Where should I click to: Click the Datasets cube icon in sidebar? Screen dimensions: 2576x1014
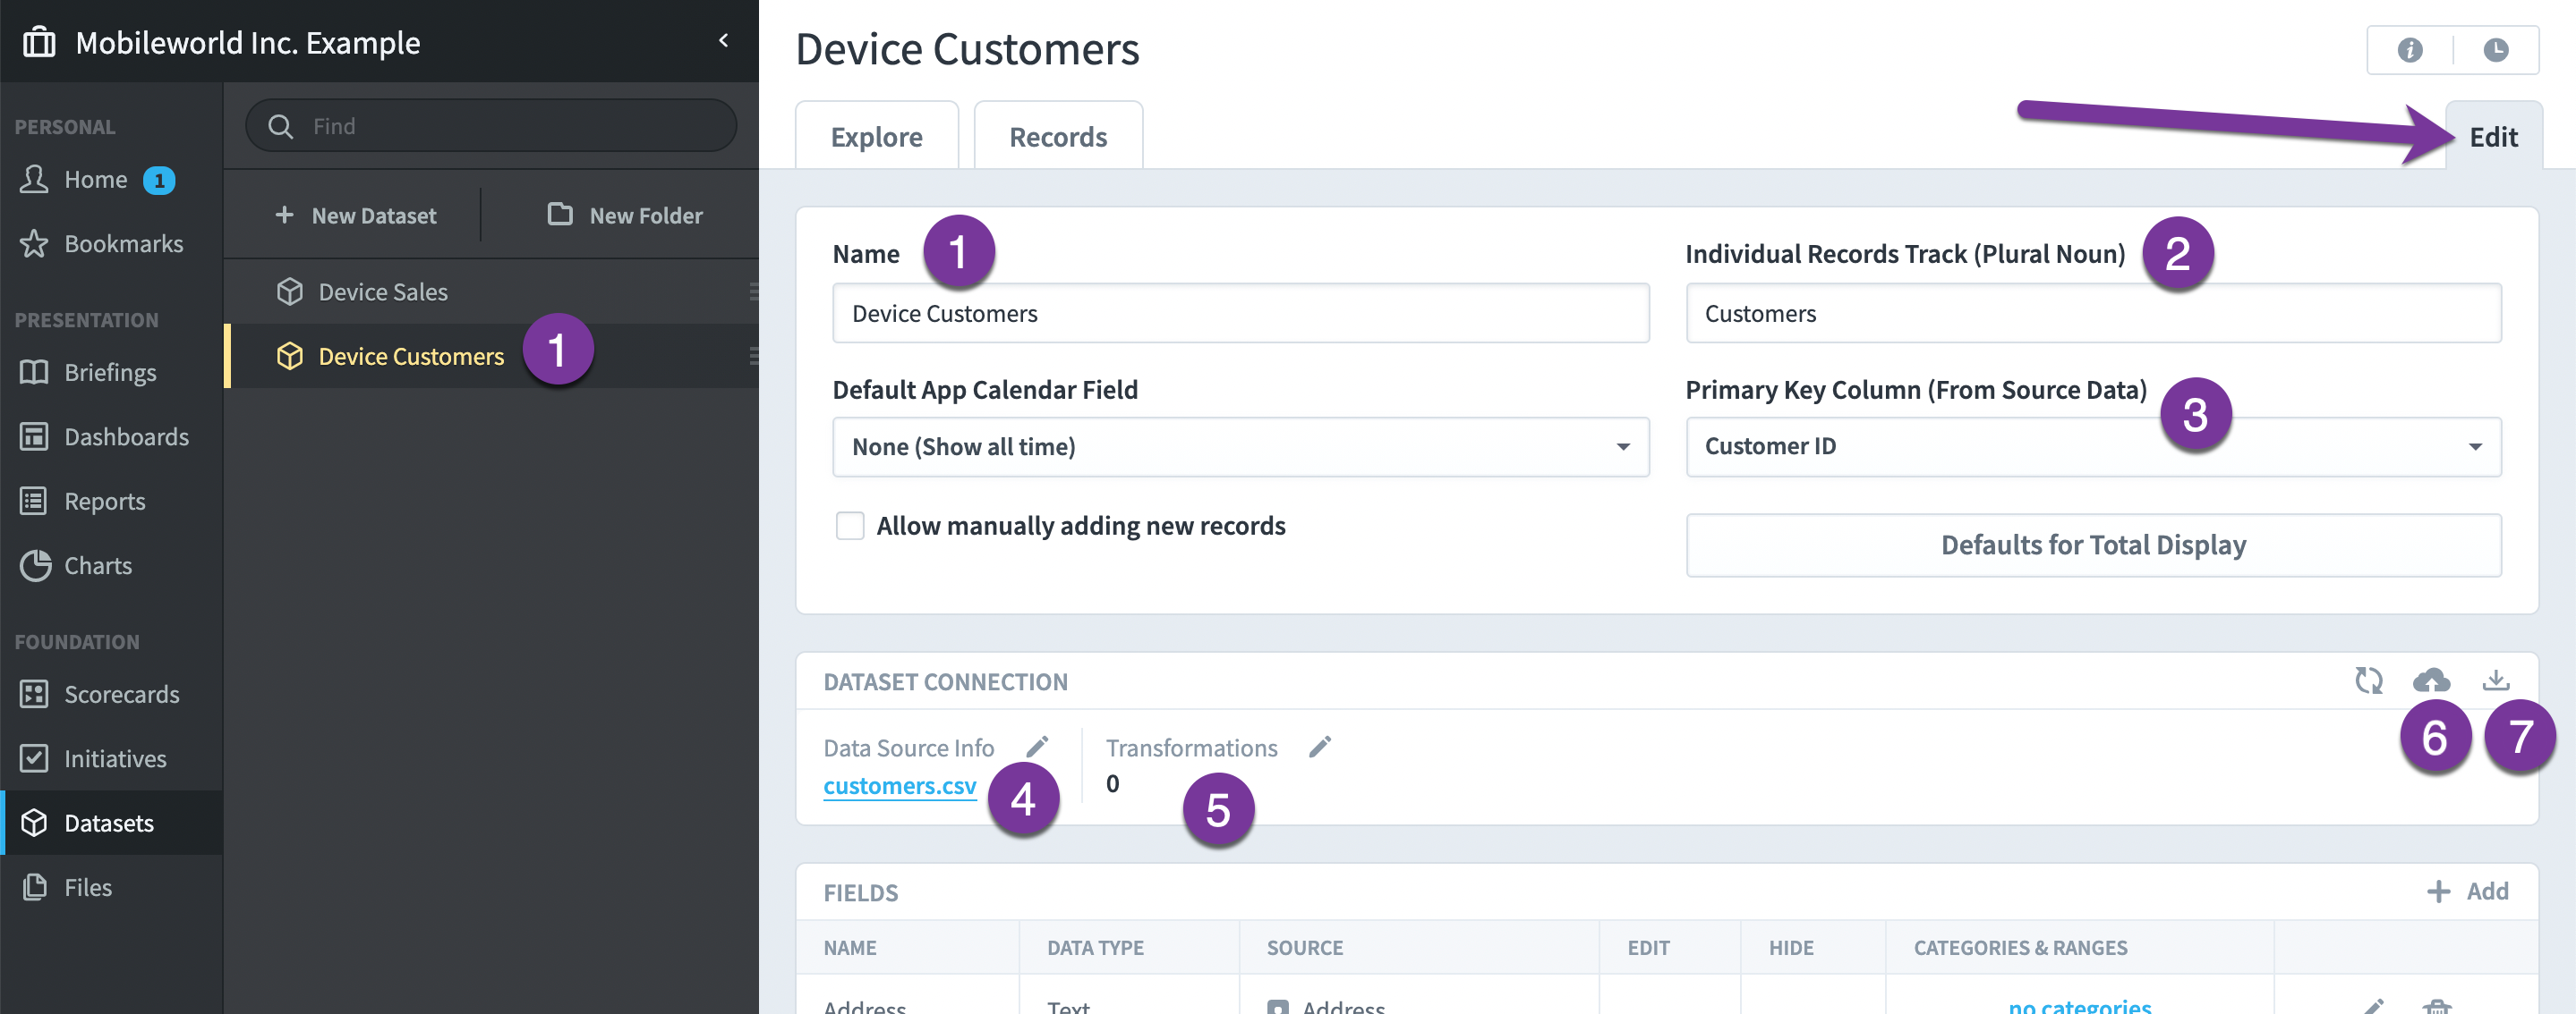tap(34, 824)
